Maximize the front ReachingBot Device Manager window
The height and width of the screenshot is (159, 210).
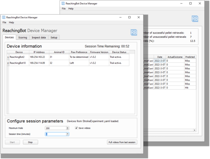click(x=129, y=17)
